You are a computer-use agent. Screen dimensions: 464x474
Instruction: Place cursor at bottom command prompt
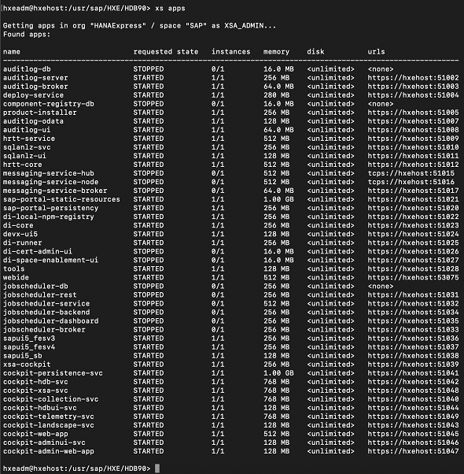(x=157, y=468)
